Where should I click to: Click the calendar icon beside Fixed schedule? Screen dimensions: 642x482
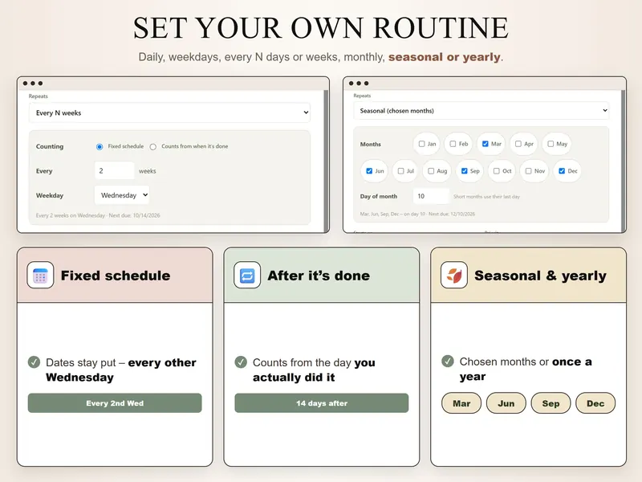click(x=40, y=275)
